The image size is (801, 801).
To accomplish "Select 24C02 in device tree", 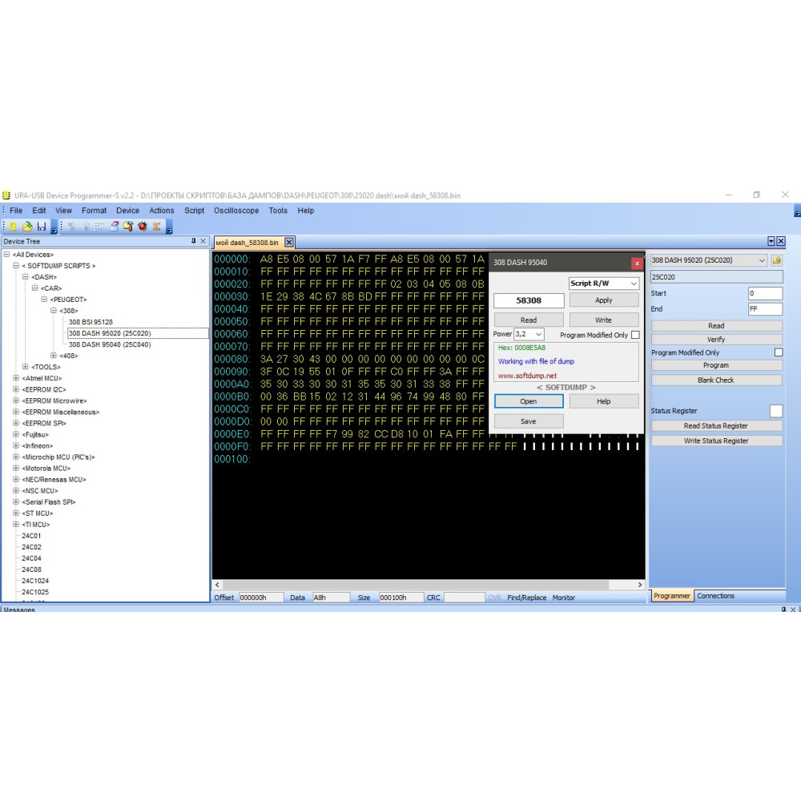I will (x=31, y=546).
